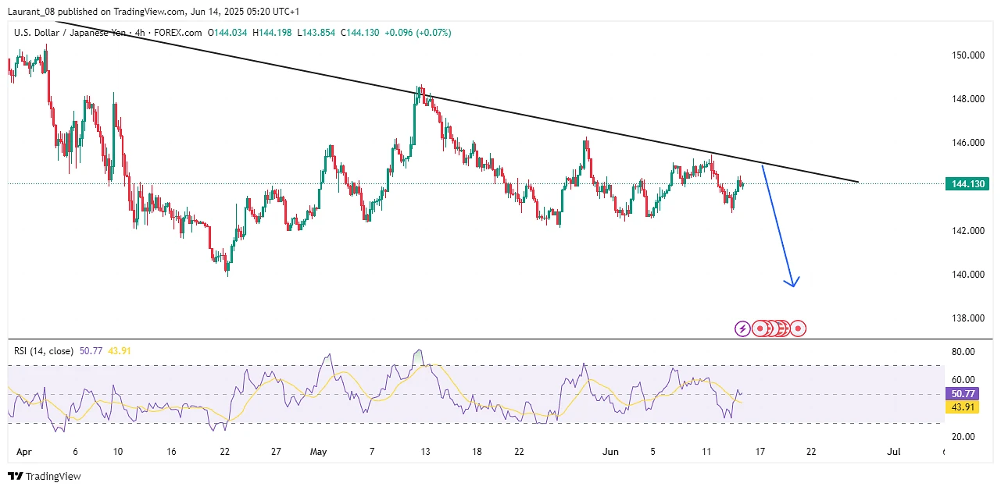Viewport: 1001px width, 490px height.
Task: Click the leftmost red Japan event marker
Action: (759, 328)
